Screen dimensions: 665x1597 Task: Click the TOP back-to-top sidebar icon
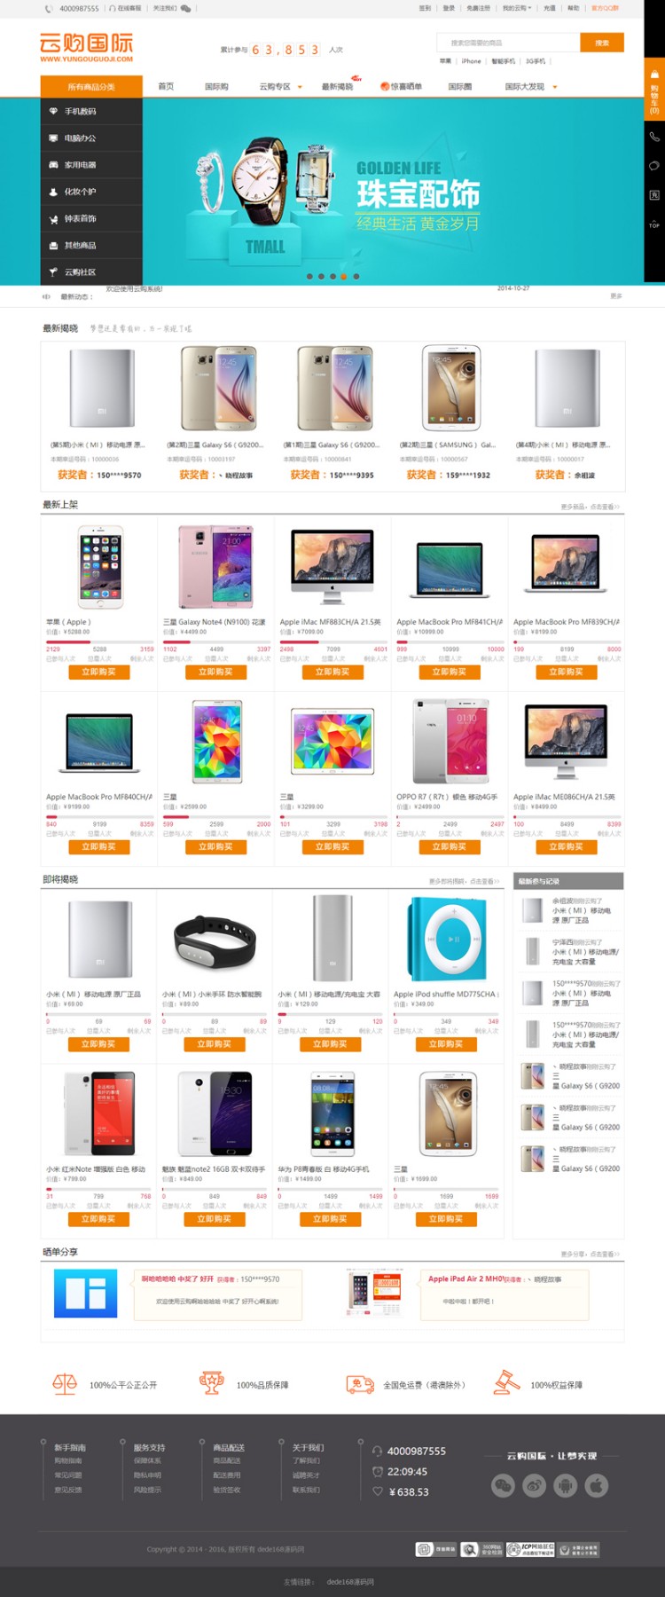(x=654, y=224)
